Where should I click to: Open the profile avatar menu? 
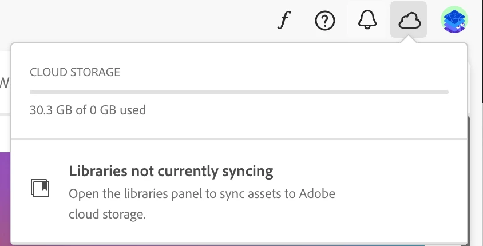coord(455,21)
